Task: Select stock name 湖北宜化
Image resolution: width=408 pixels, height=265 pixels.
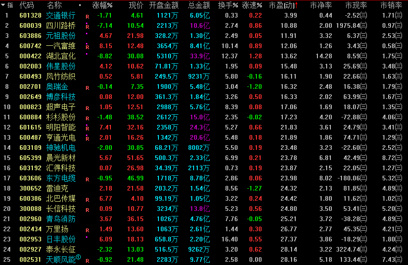Action: click(61, 56)
